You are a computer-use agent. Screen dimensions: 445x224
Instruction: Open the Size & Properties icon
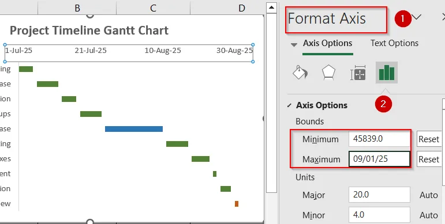point(358,73)
